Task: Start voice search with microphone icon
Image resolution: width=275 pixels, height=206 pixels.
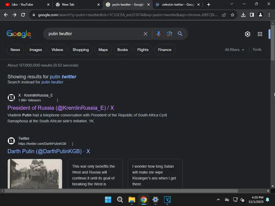Action: coord(158,34)
